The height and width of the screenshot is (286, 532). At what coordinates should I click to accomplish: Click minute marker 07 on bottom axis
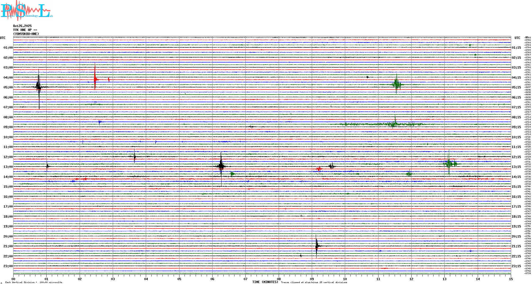pos(245,279)
